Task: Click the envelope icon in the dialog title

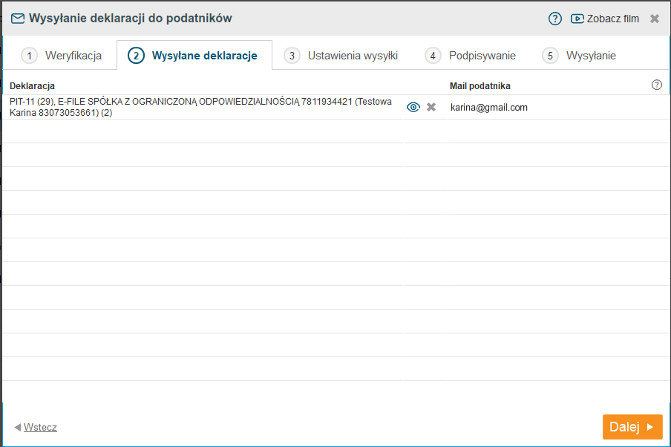Action: (18, 19)
